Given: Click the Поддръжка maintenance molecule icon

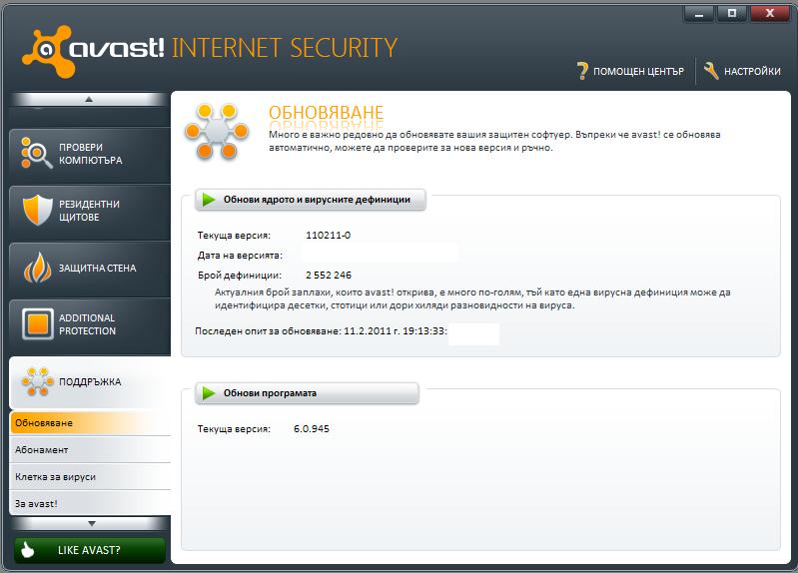Looking at the screenshot, I should (x=37, y=381).
